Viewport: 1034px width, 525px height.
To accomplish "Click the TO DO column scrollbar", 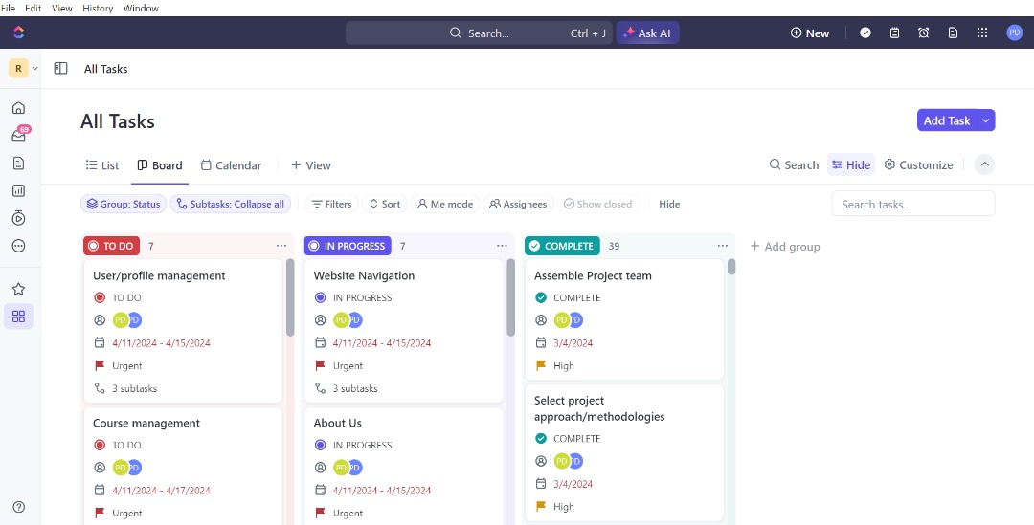I will 290,296.
